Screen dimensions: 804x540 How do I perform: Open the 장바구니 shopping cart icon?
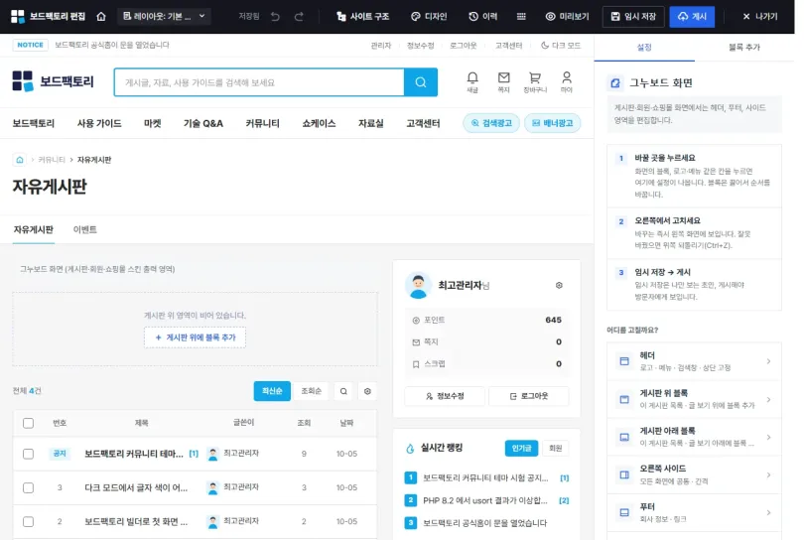[535, 82]
